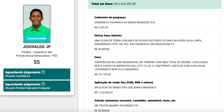This screenshot has width=224, height=112.
Task: Click the candidate name JOSIVALDO JP
Action: tap(37, 47)
